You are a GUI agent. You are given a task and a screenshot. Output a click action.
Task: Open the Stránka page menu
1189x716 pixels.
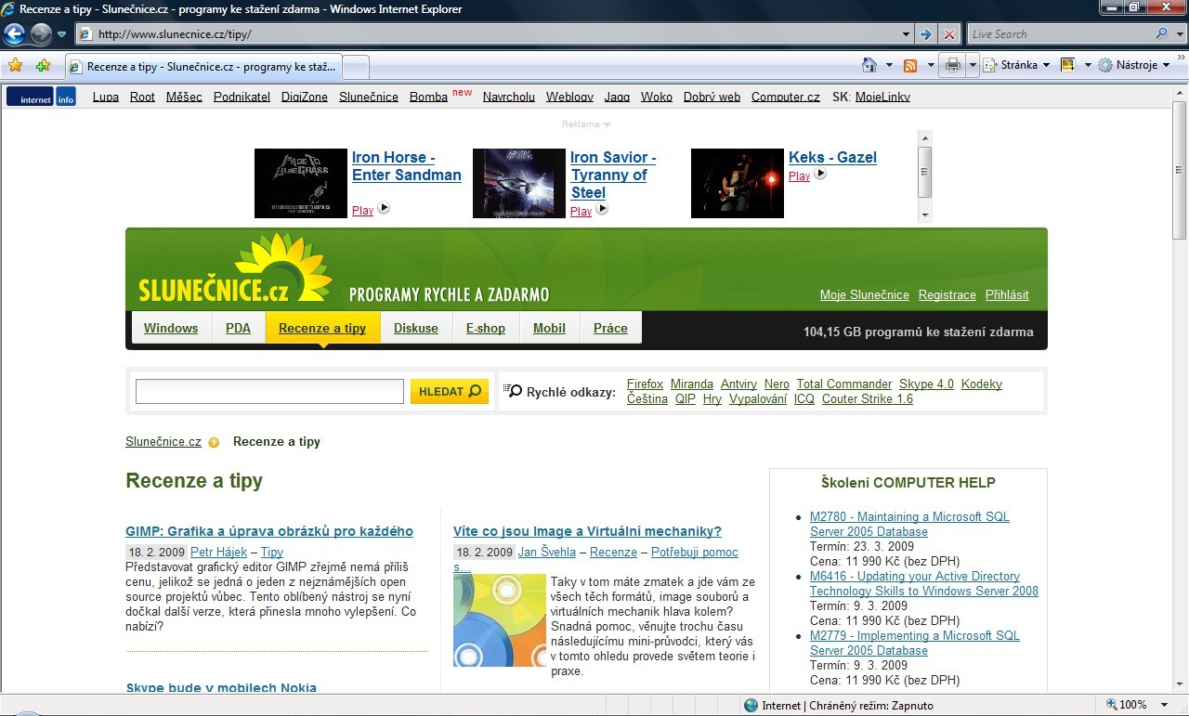(x=1017, y=65)
